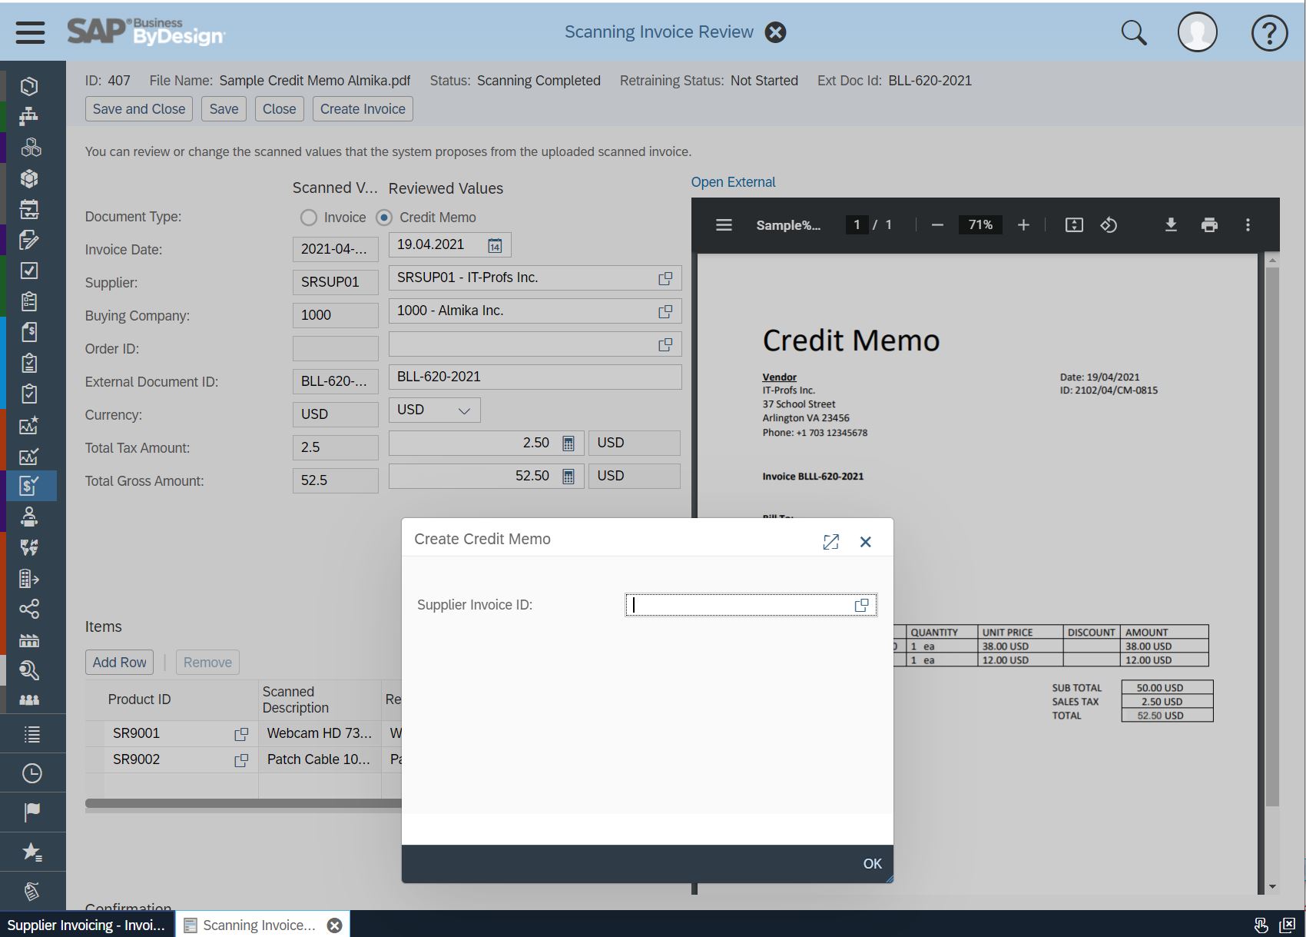Open value help for Supplier field

point(665,278)
